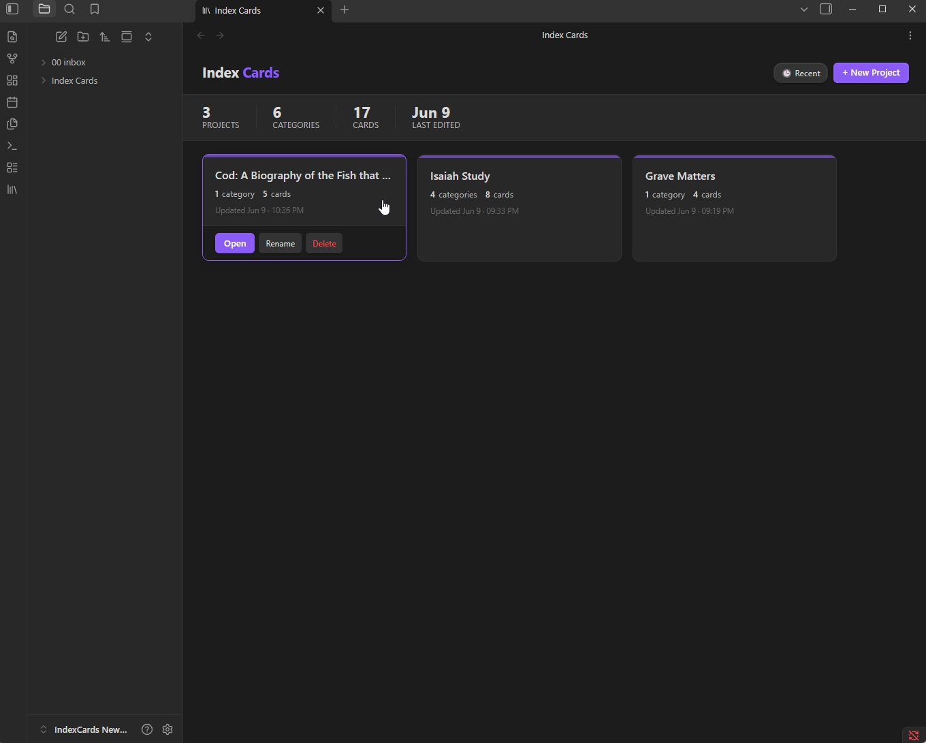Close the Index Cards tab

click(x=321, y=10)
